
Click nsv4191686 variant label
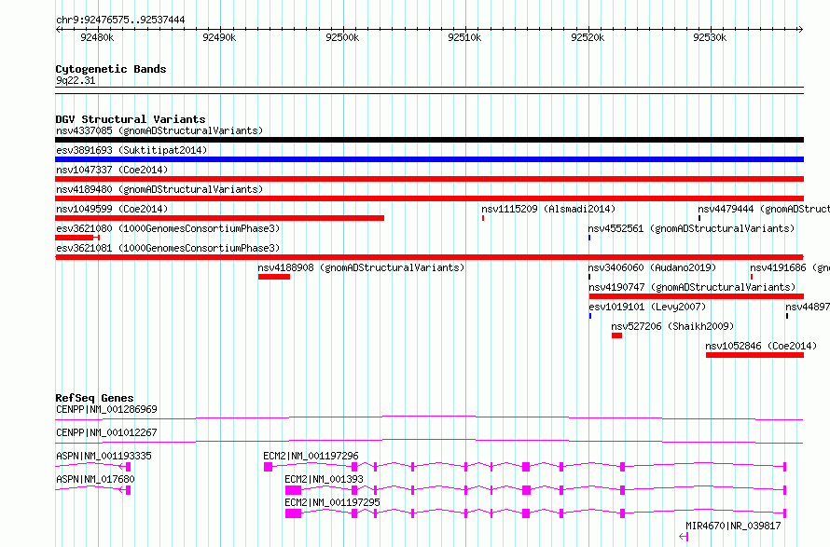click(x=790, y=267)
